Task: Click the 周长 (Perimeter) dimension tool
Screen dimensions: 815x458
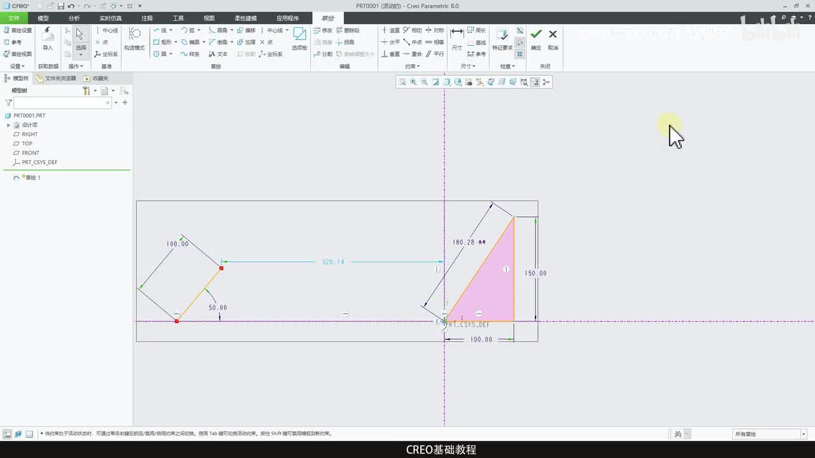Action: (x=476, y=30)
